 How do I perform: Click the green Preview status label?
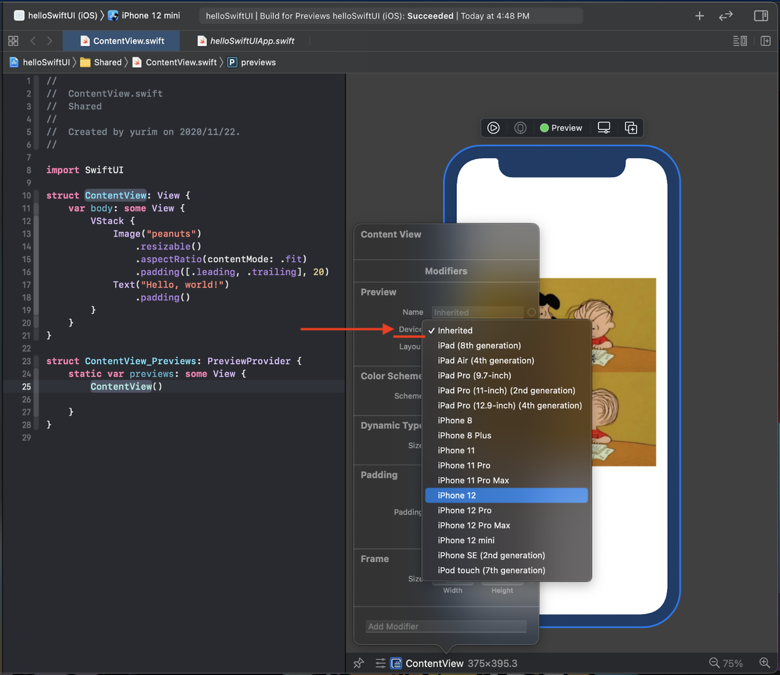pyautogui.click(x=561, y=128)
